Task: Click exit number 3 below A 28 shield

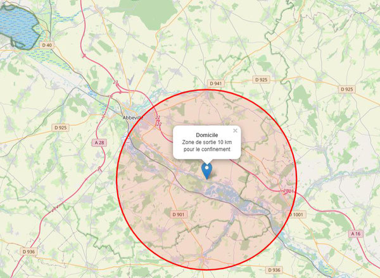Action: click(99, 170)
